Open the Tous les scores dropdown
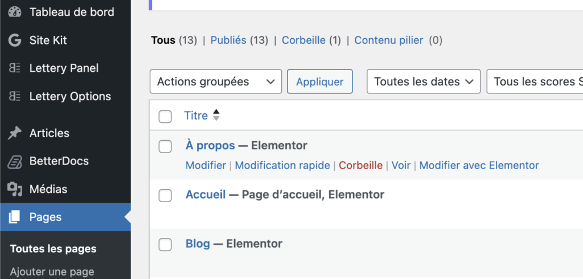The image size is (583, 279). 535,81
